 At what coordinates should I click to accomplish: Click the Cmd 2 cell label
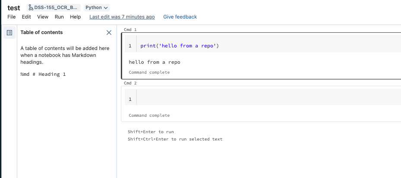[130, 83]
